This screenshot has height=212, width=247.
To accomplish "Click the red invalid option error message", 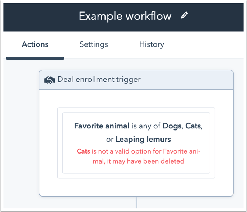I will point(138,156).
